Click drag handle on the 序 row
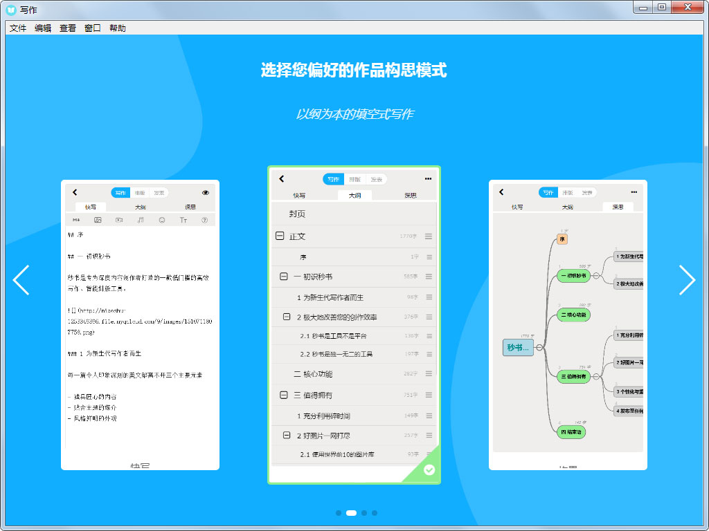This screenshot has height=531, width=709. point(429,257)
